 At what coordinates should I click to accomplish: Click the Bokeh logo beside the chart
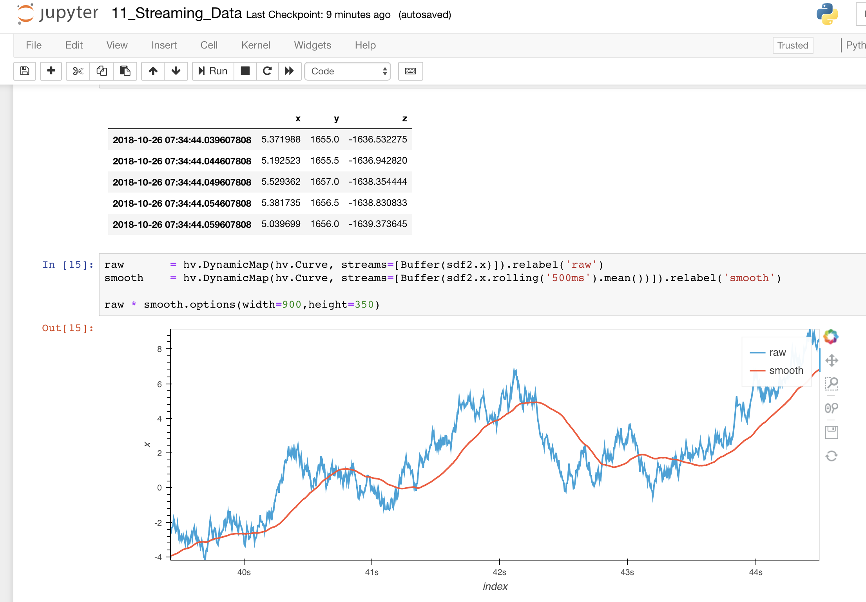point(832,336)
